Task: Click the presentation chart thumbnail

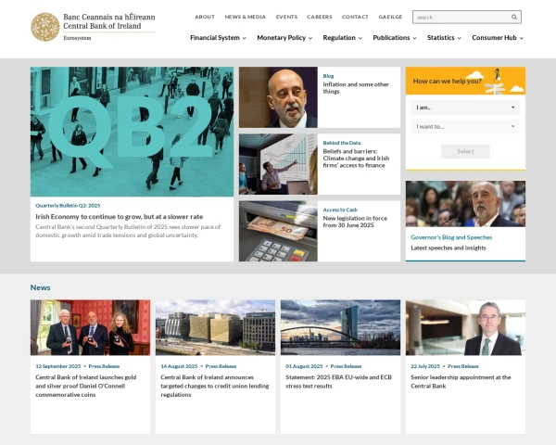Action: 278,164
